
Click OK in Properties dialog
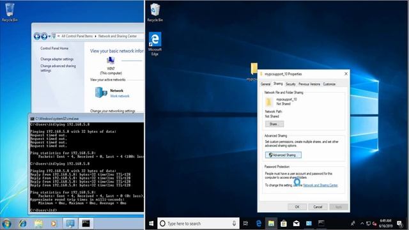click(x=297, y=207)
